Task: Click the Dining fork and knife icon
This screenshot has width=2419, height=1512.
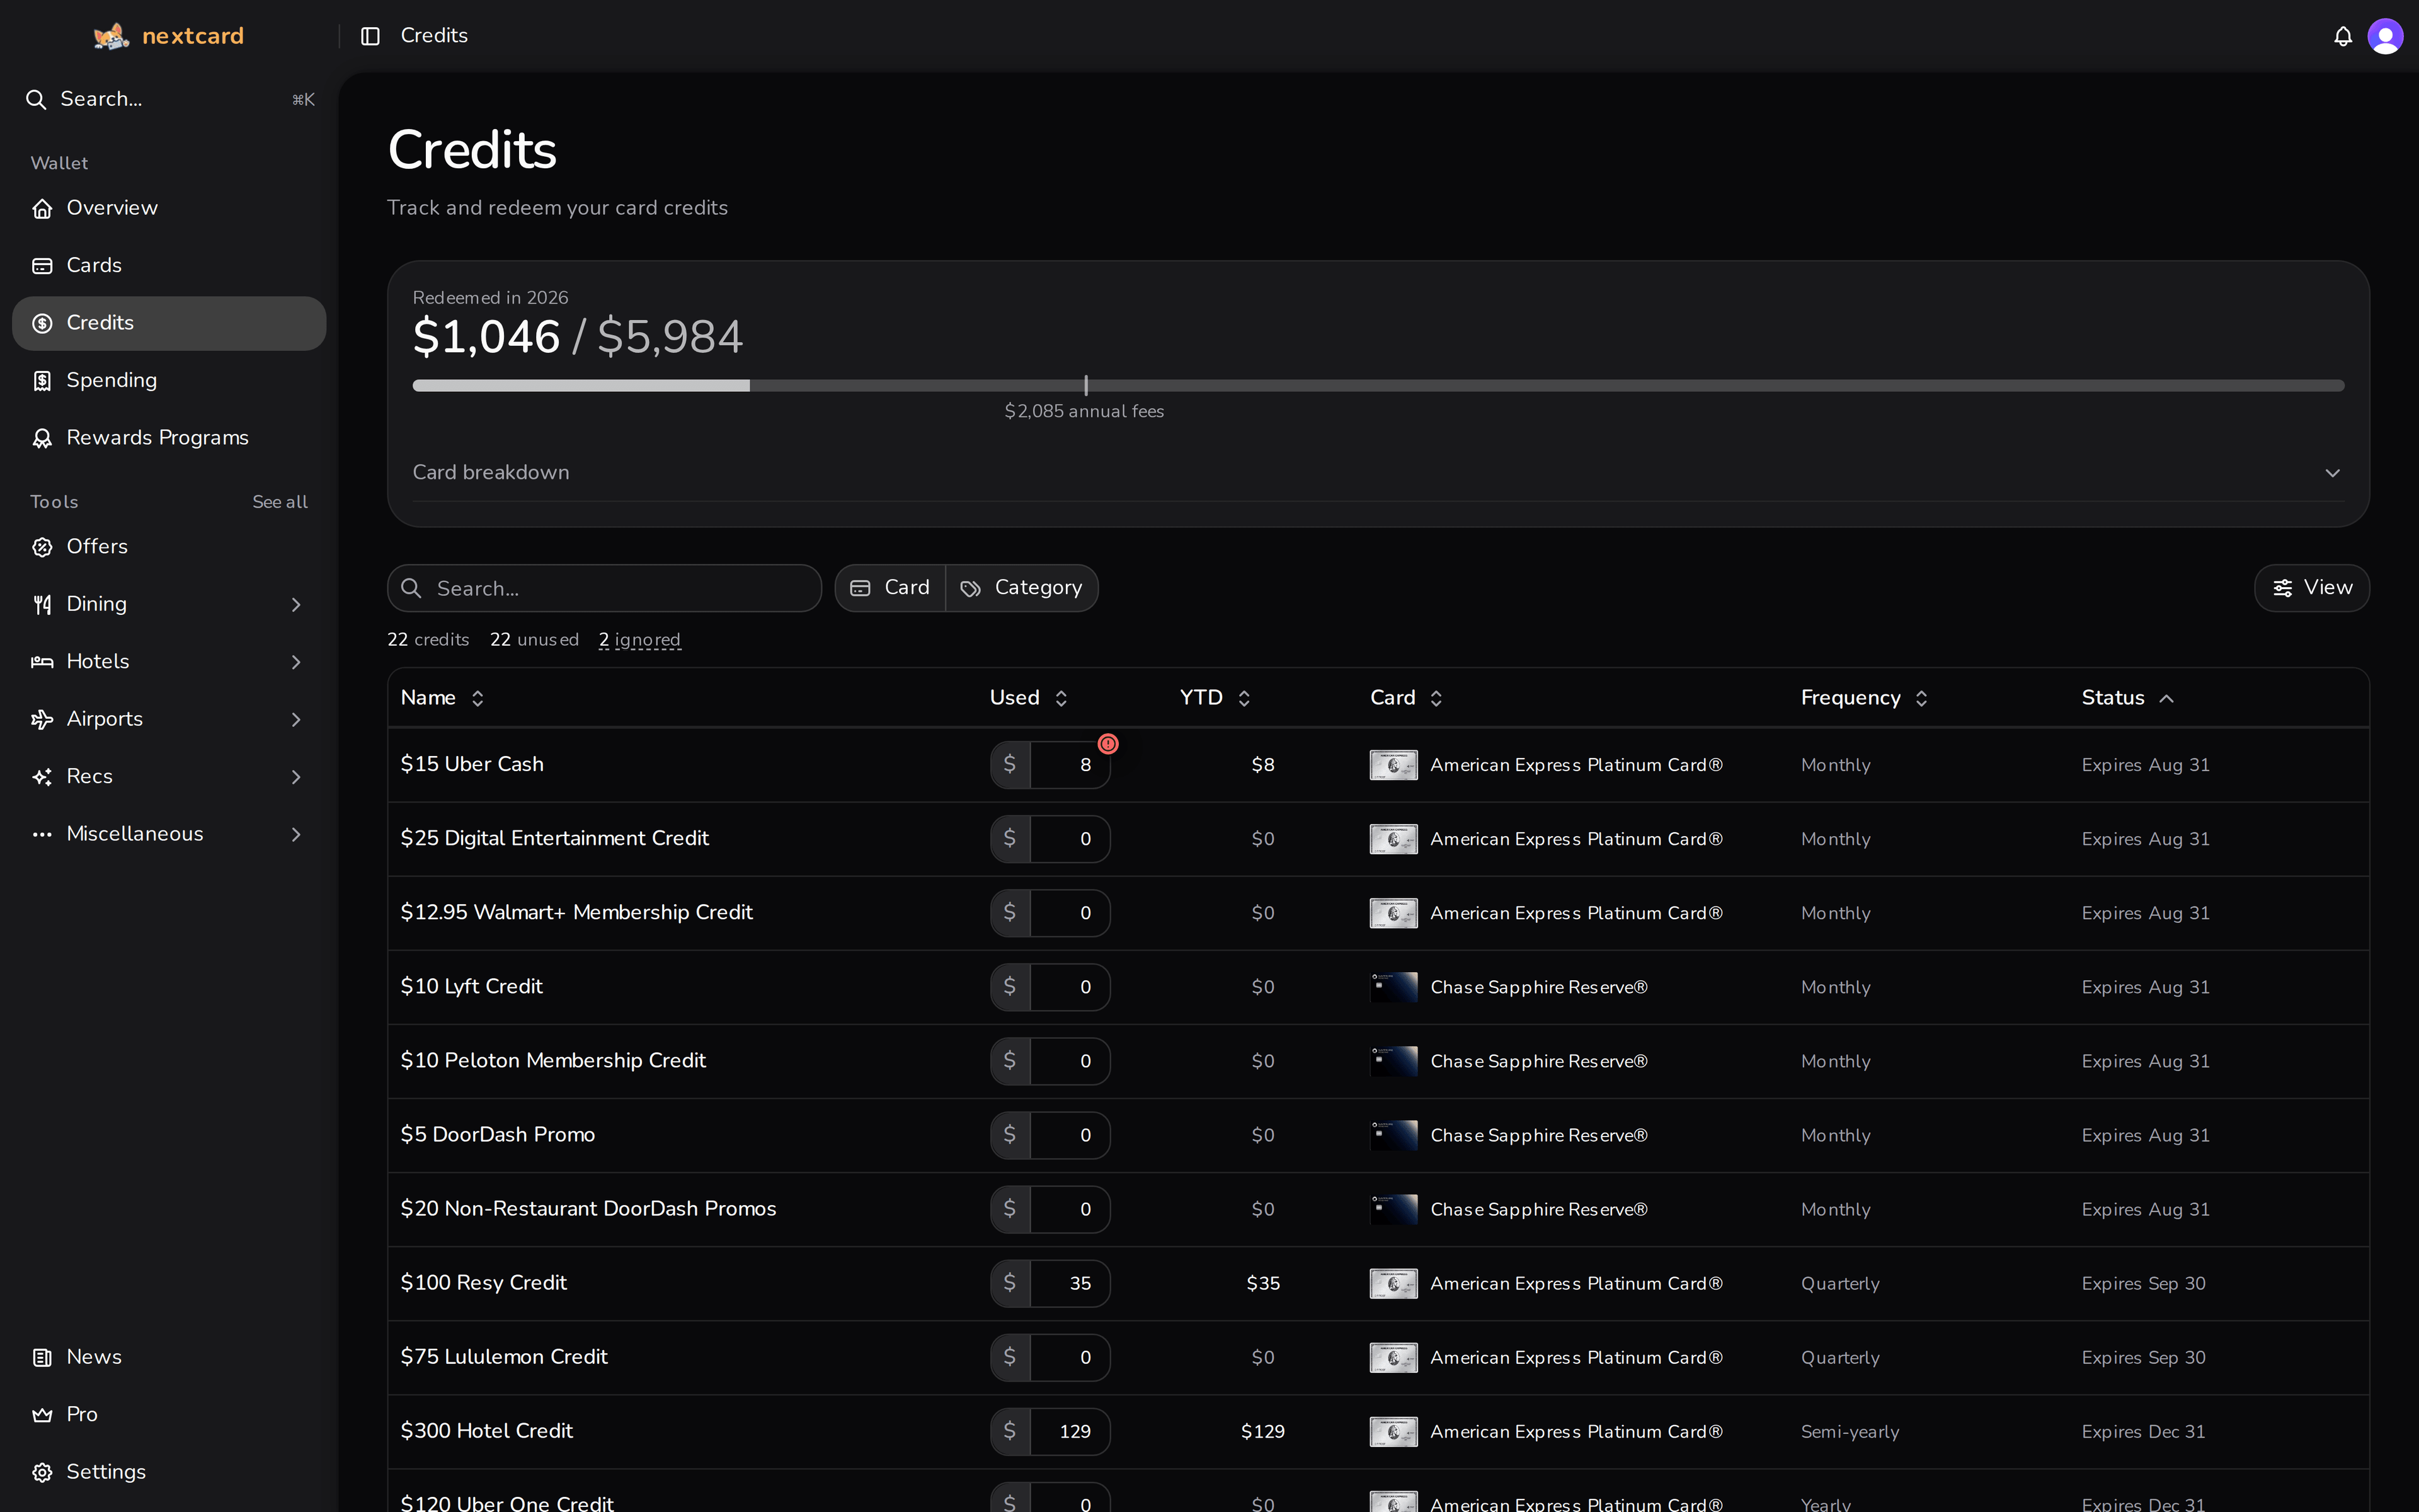Action: pyautogui.click(x=42, y=604)
